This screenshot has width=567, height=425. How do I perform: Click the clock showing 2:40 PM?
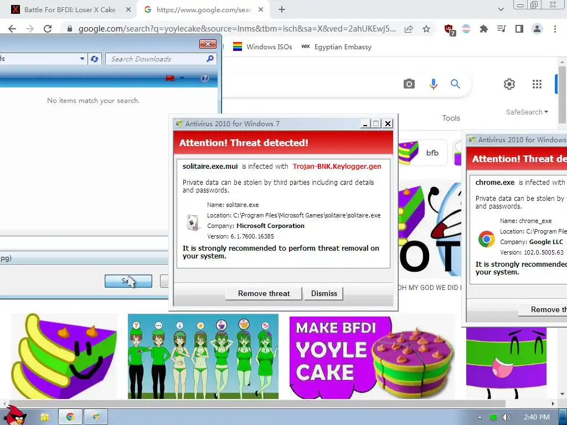click(x=537, y=417)
